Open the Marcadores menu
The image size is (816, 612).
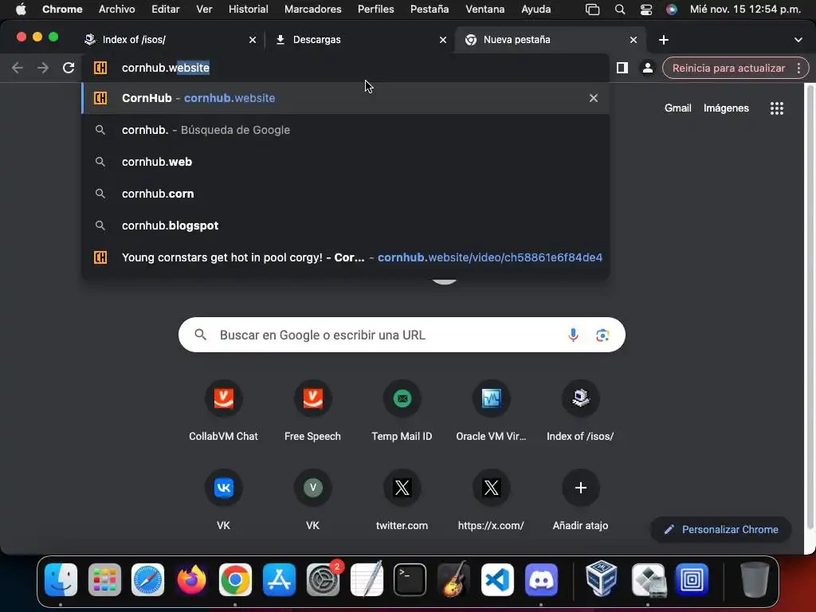[312, 10]
